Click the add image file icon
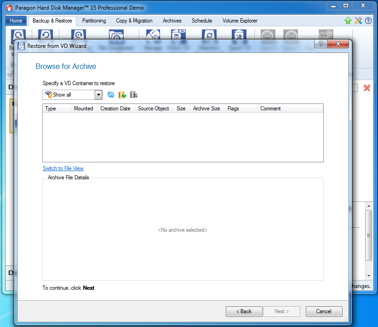This screenshot has height=327, width=378. click(122, 94)
